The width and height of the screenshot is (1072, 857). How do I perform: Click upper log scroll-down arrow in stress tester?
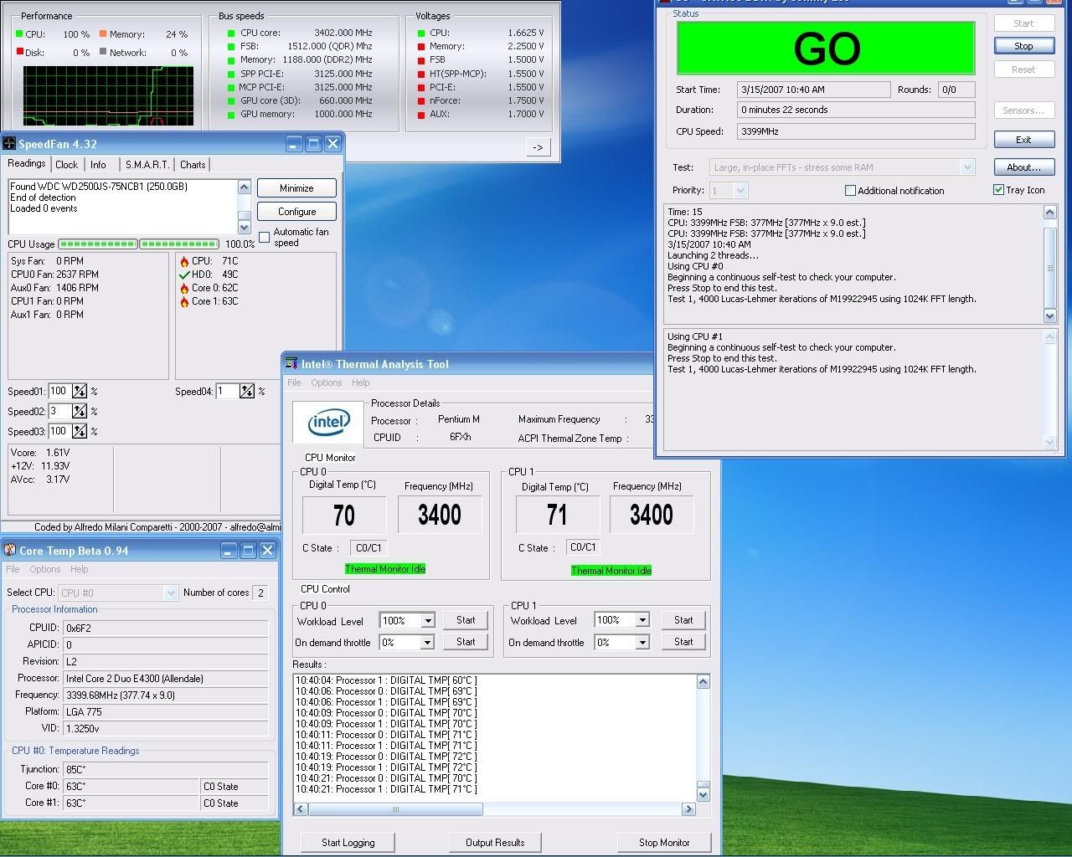tap(1050, 316)
